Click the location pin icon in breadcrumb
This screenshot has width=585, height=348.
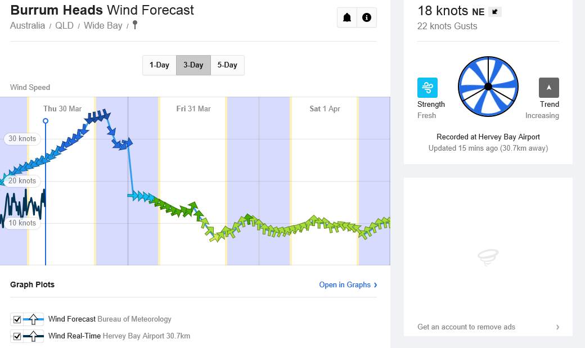(134, 25)
